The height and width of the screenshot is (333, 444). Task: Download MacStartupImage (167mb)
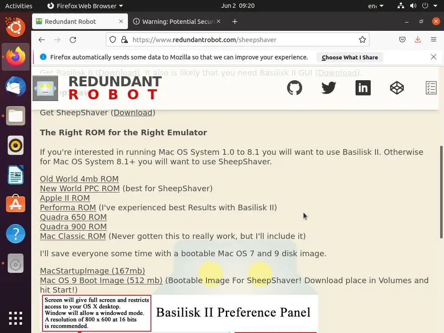92,271
